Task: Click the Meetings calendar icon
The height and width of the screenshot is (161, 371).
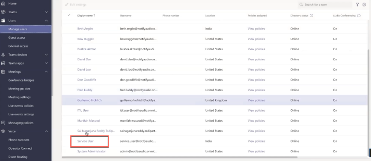Action: [3, 71]
